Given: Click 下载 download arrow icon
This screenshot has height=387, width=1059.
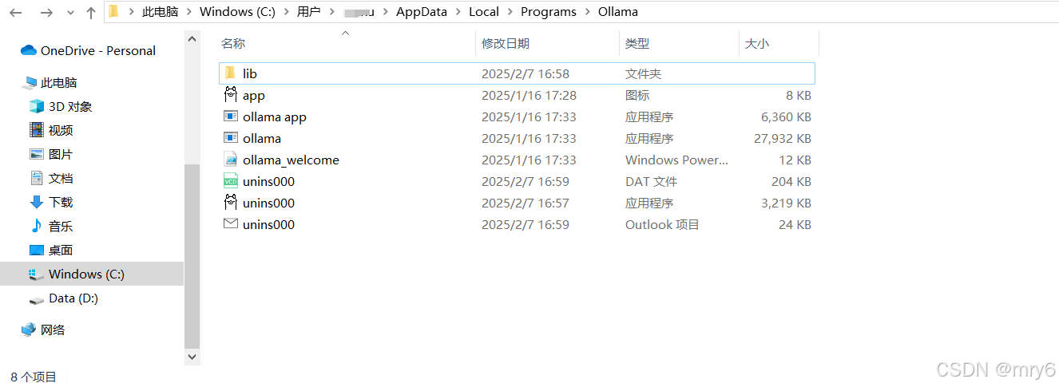Looking at the screenshot, I should [x=37, y=202].
